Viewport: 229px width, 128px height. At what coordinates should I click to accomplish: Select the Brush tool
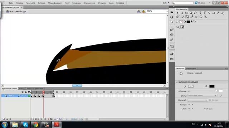[x=223, y=13]
